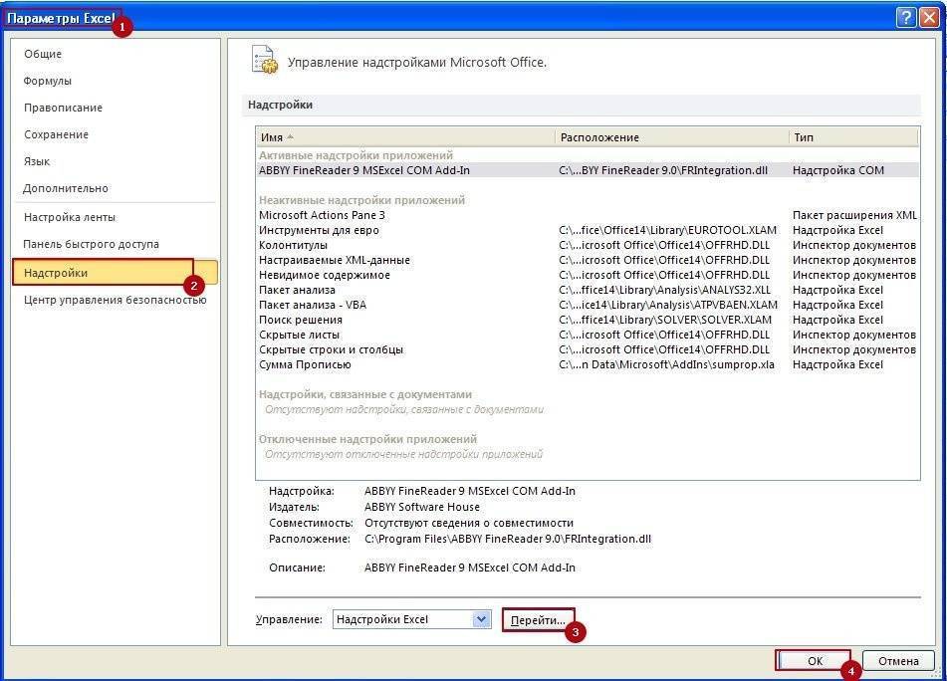Open the Формулы settings category
Image resolution: width=947 pixels, height=681 pixels.
(x=48, y=81)
